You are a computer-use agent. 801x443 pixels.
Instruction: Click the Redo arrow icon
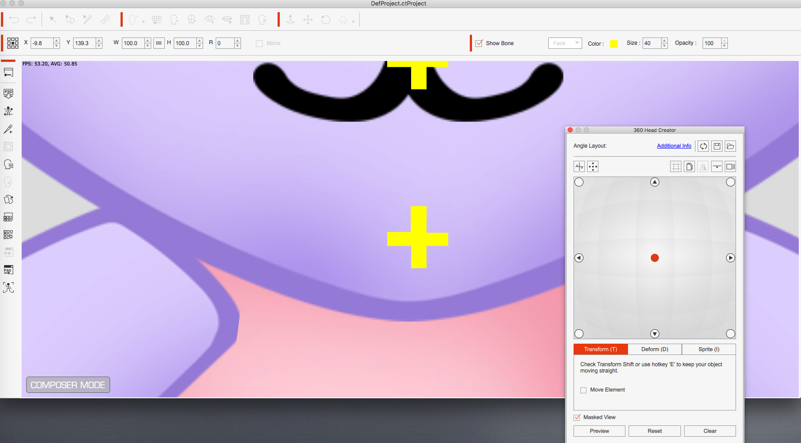[x=31, y=20]
